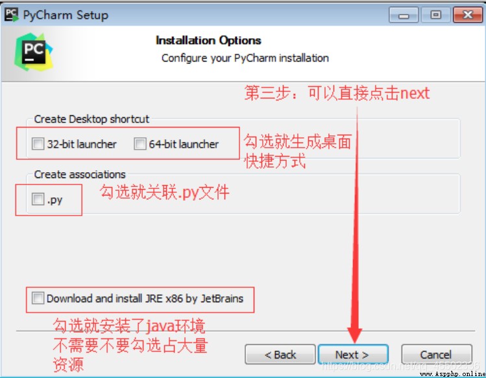Click the red arrow pointing to Next

point(356,225)
